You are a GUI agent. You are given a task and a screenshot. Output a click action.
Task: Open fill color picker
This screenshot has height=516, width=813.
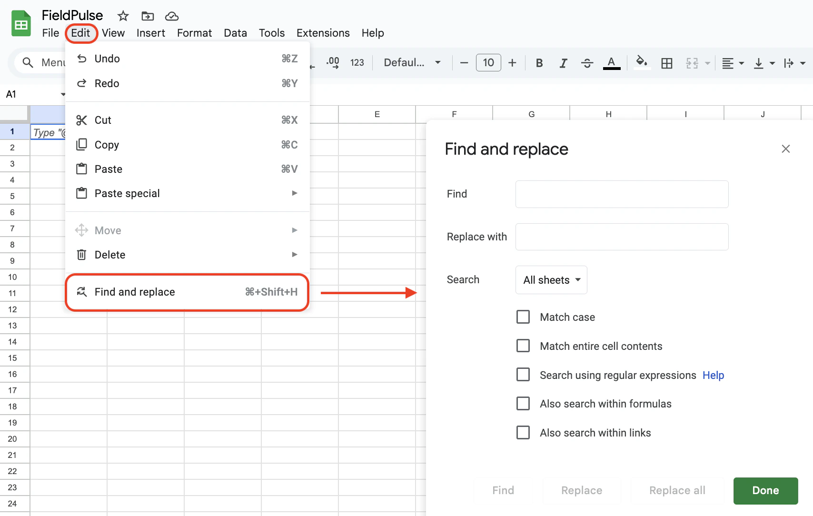(642, 62)
